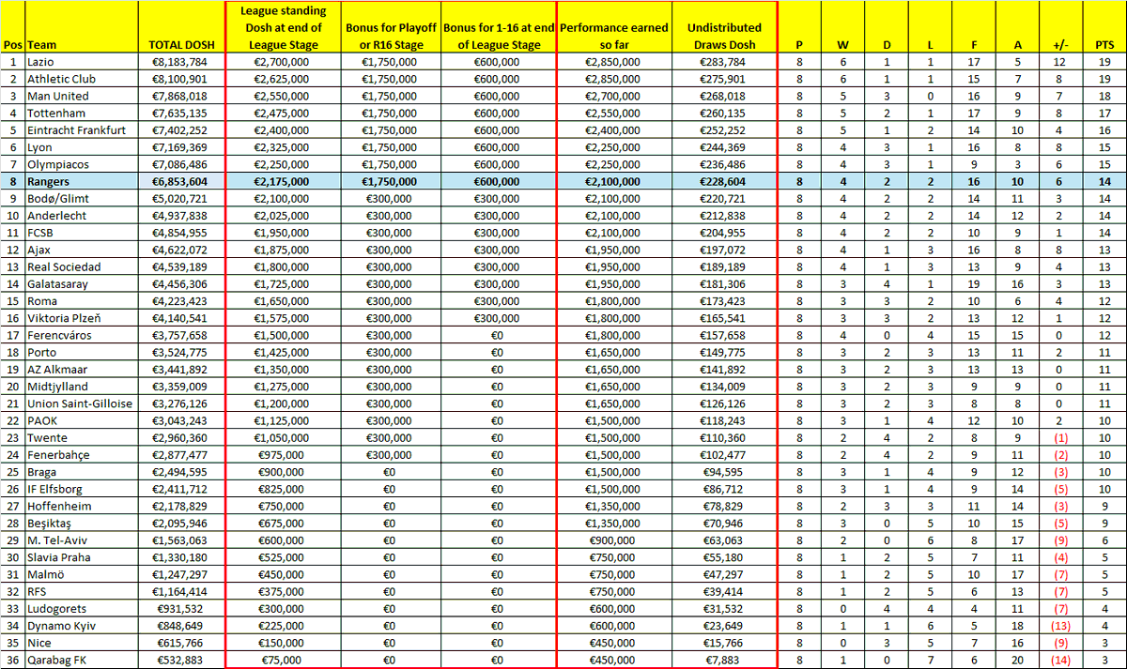The image size is (1127, 669).
Task: Click the Lazio team cell
Action: click(82, 62)
